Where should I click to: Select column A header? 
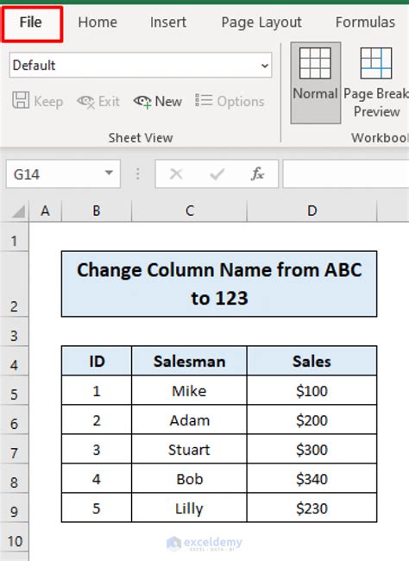(45, 211)
